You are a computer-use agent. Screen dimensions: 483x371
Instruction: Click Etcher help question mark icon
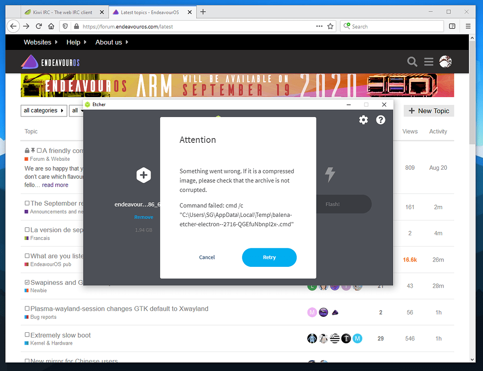pyautogui.click(x=381, y=120)
